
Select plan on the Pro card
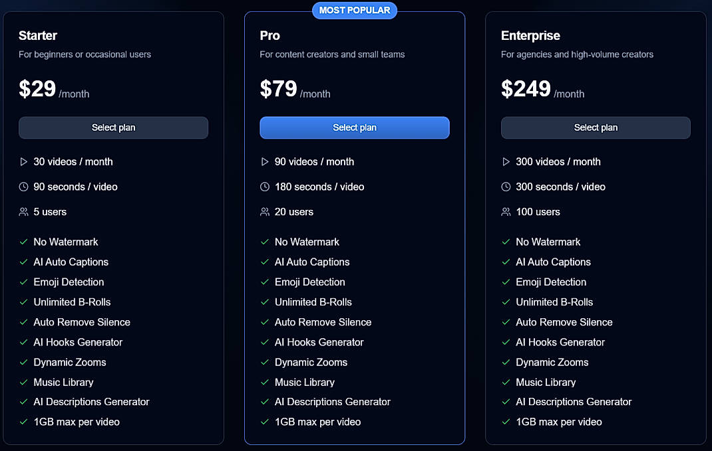point(354,128)
